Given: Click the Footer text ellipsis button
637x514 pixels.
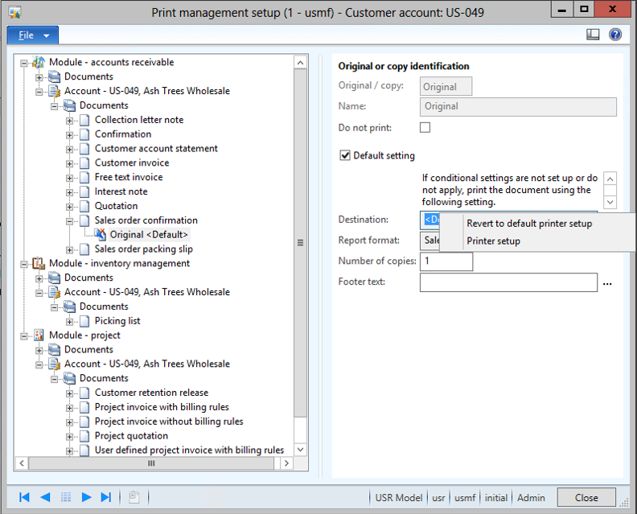Looking at the screenshot, I should (x=608, y=282).
